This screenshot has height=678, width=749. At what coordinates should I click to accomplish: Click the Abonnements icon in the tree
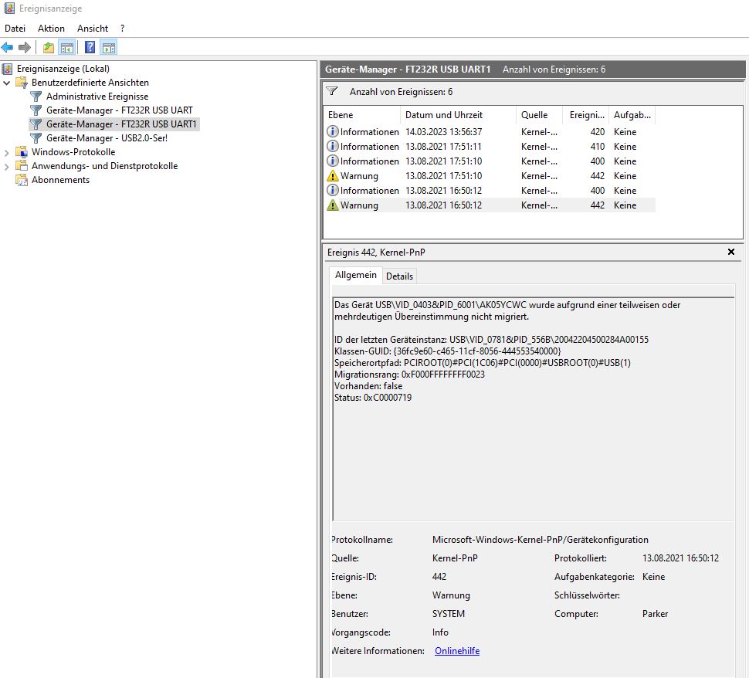click(22, 180)
